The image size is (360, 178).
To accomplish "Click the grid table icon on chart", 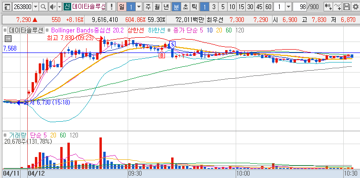I will [x=8, y=39].
